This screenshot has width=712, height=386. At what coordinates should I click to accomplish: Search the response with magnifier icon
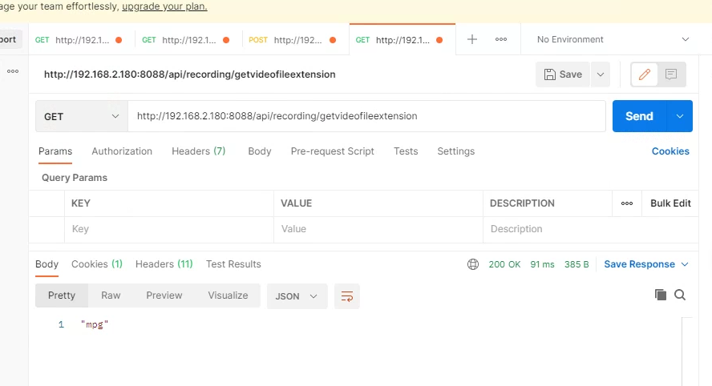(x=680, y=295)
